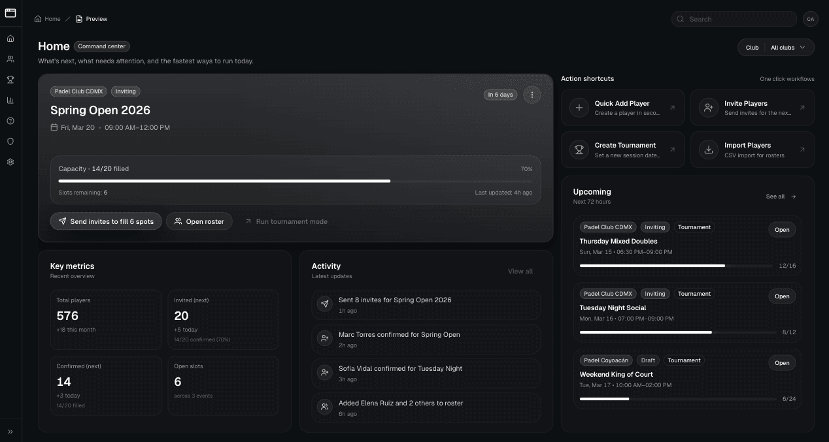
Task: Open settings via the gear icon
Action: 10,162
